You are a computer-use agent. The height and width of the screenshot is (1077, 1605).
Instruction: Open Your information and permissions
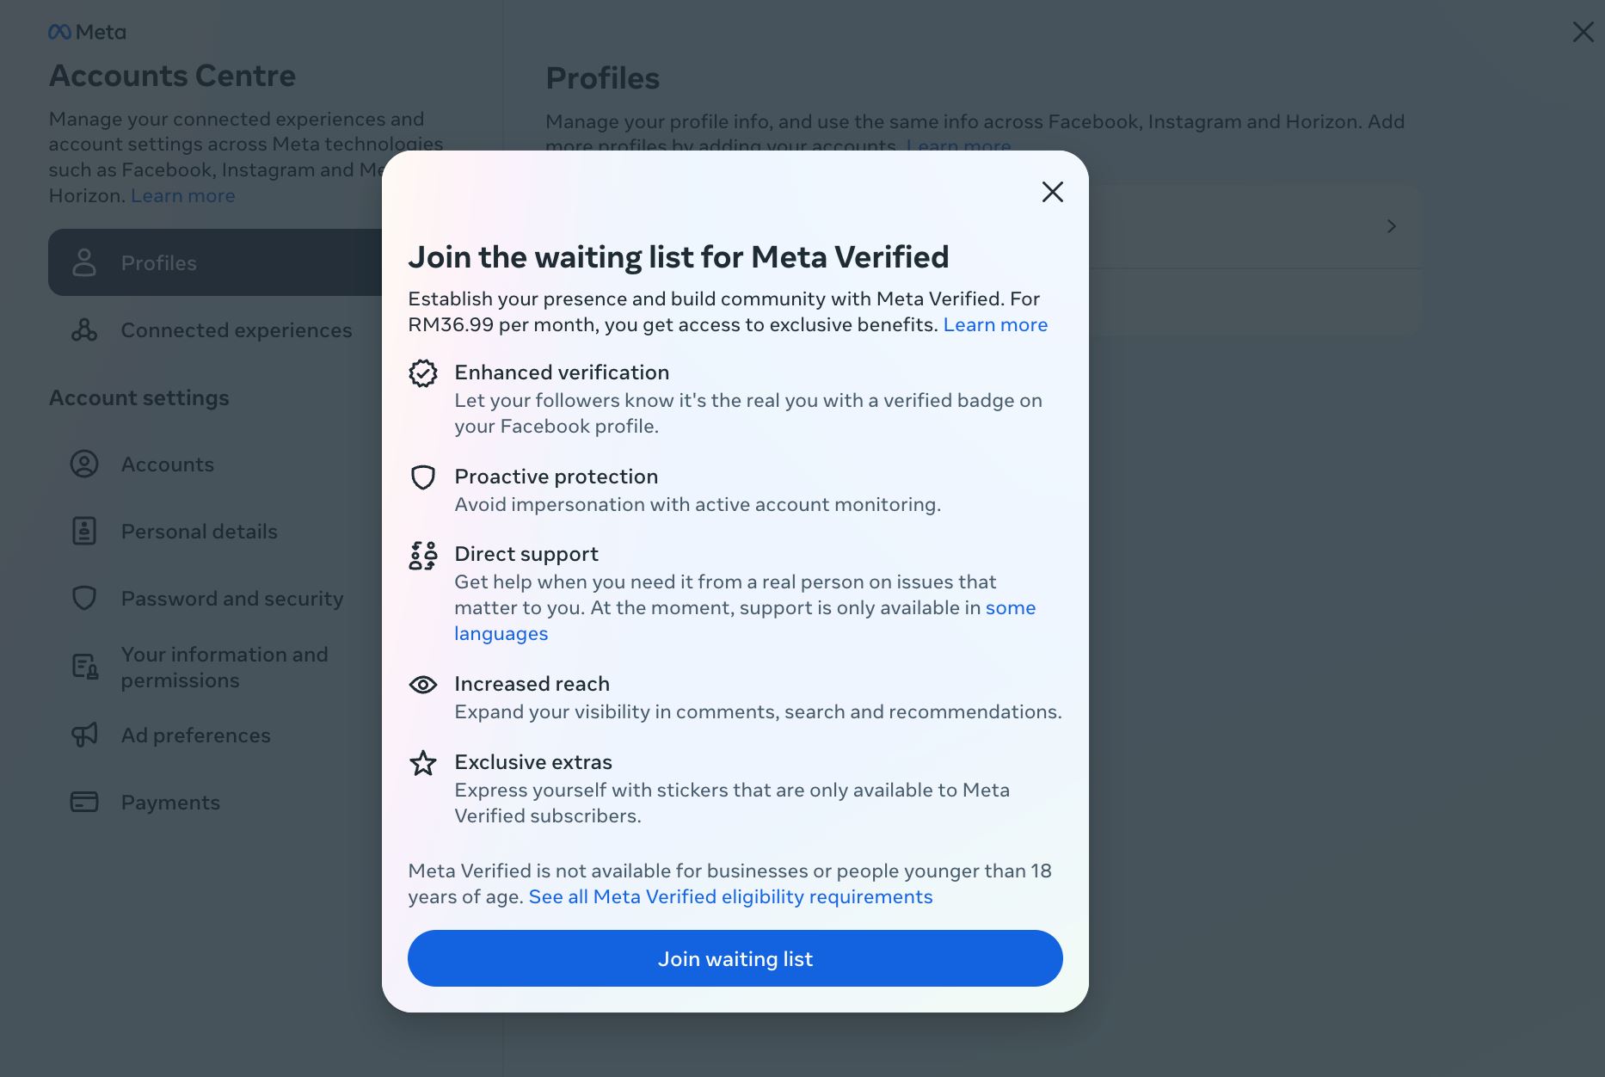(x=224, y=668)
